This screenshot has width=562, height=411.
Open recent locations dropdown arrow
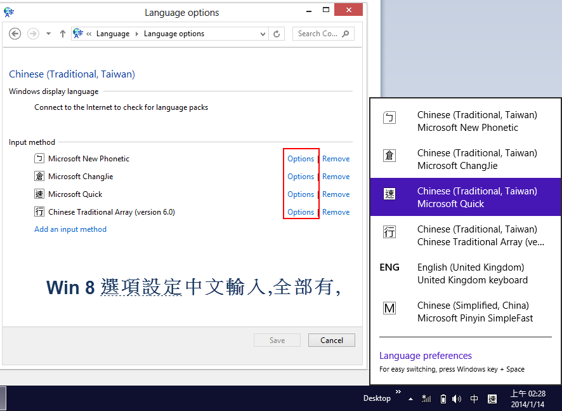click(x=48, y=34)
